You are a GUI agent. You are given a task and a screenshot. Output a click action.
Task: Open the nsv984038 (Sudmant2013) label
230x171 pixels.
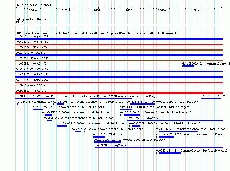click(34, 102)
